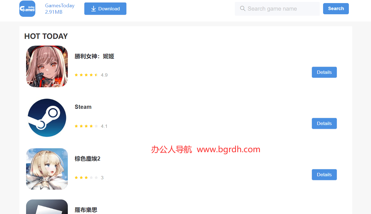Select the Steam logo icon
The height and width of the screenshot is (214, 371).
tap(47, 117)
